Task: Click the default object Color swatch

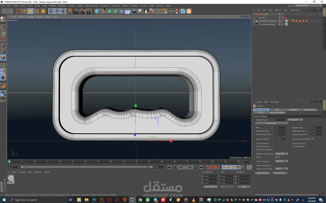Action: click(x=278, y=157)
